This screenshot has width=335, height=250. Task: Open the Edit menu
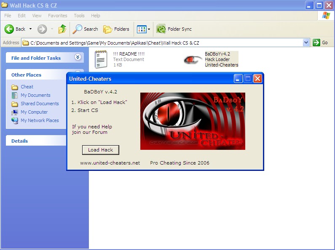[x=21, y=16]
